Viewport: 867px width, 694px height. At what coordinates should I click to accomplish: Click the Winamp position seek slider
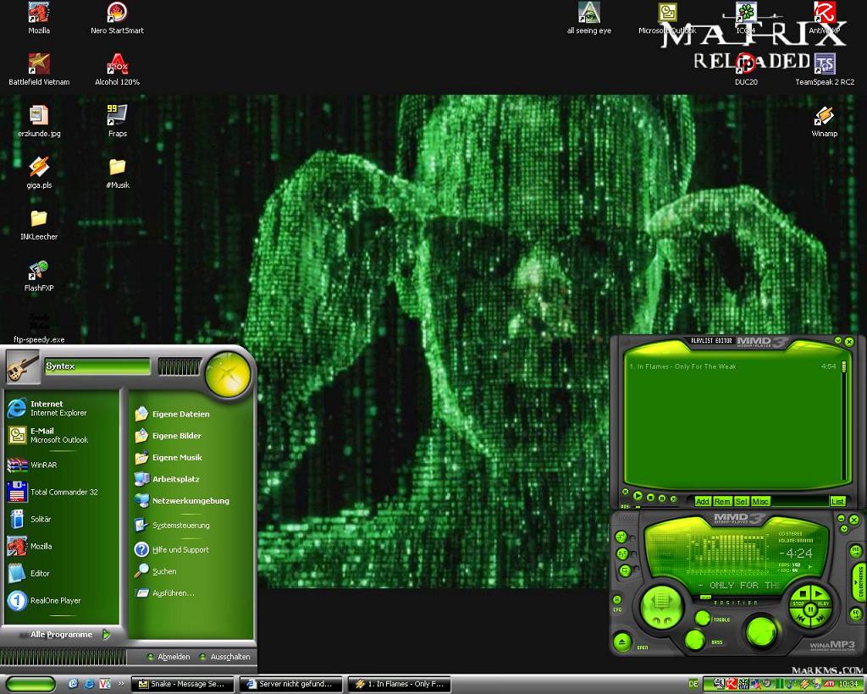tap(706, 597)
